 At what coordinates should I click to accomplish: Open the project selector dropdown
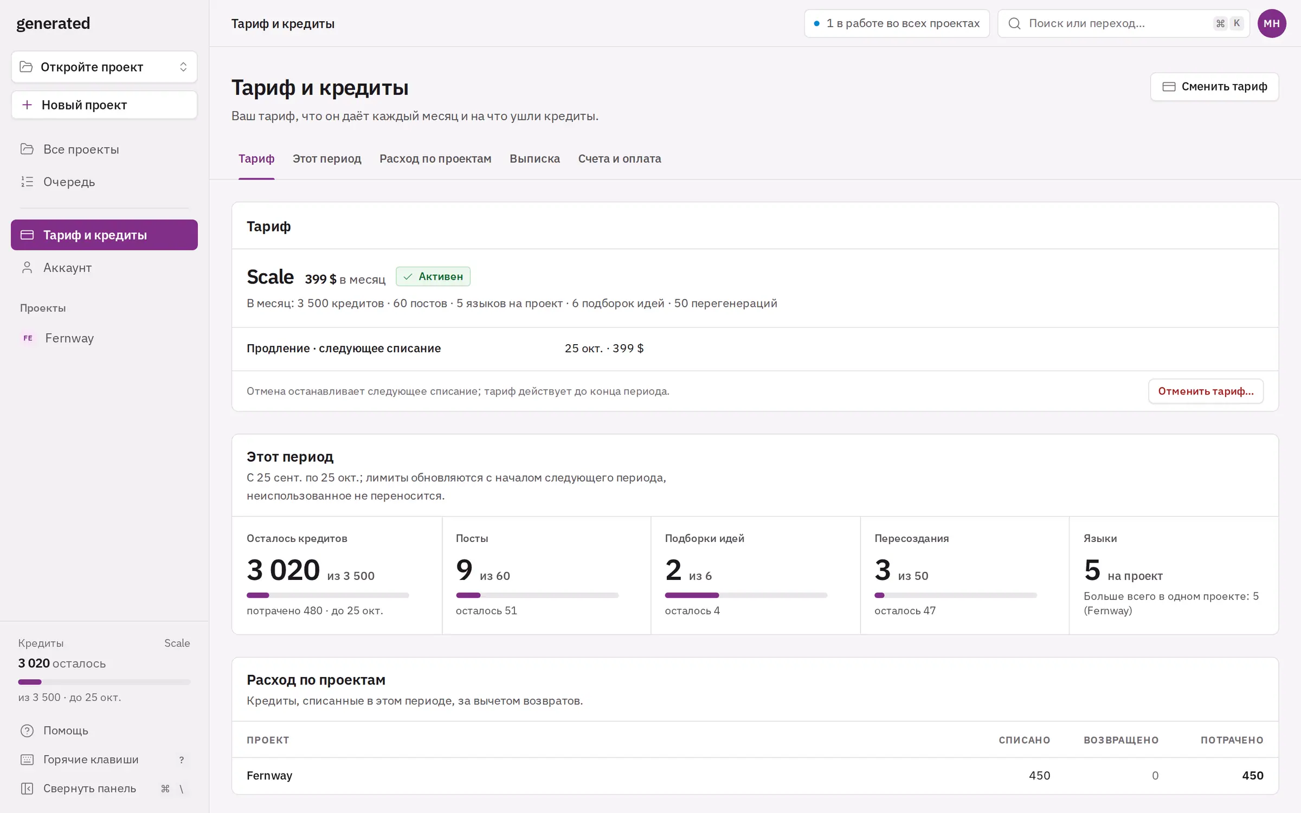pos(104,67)
